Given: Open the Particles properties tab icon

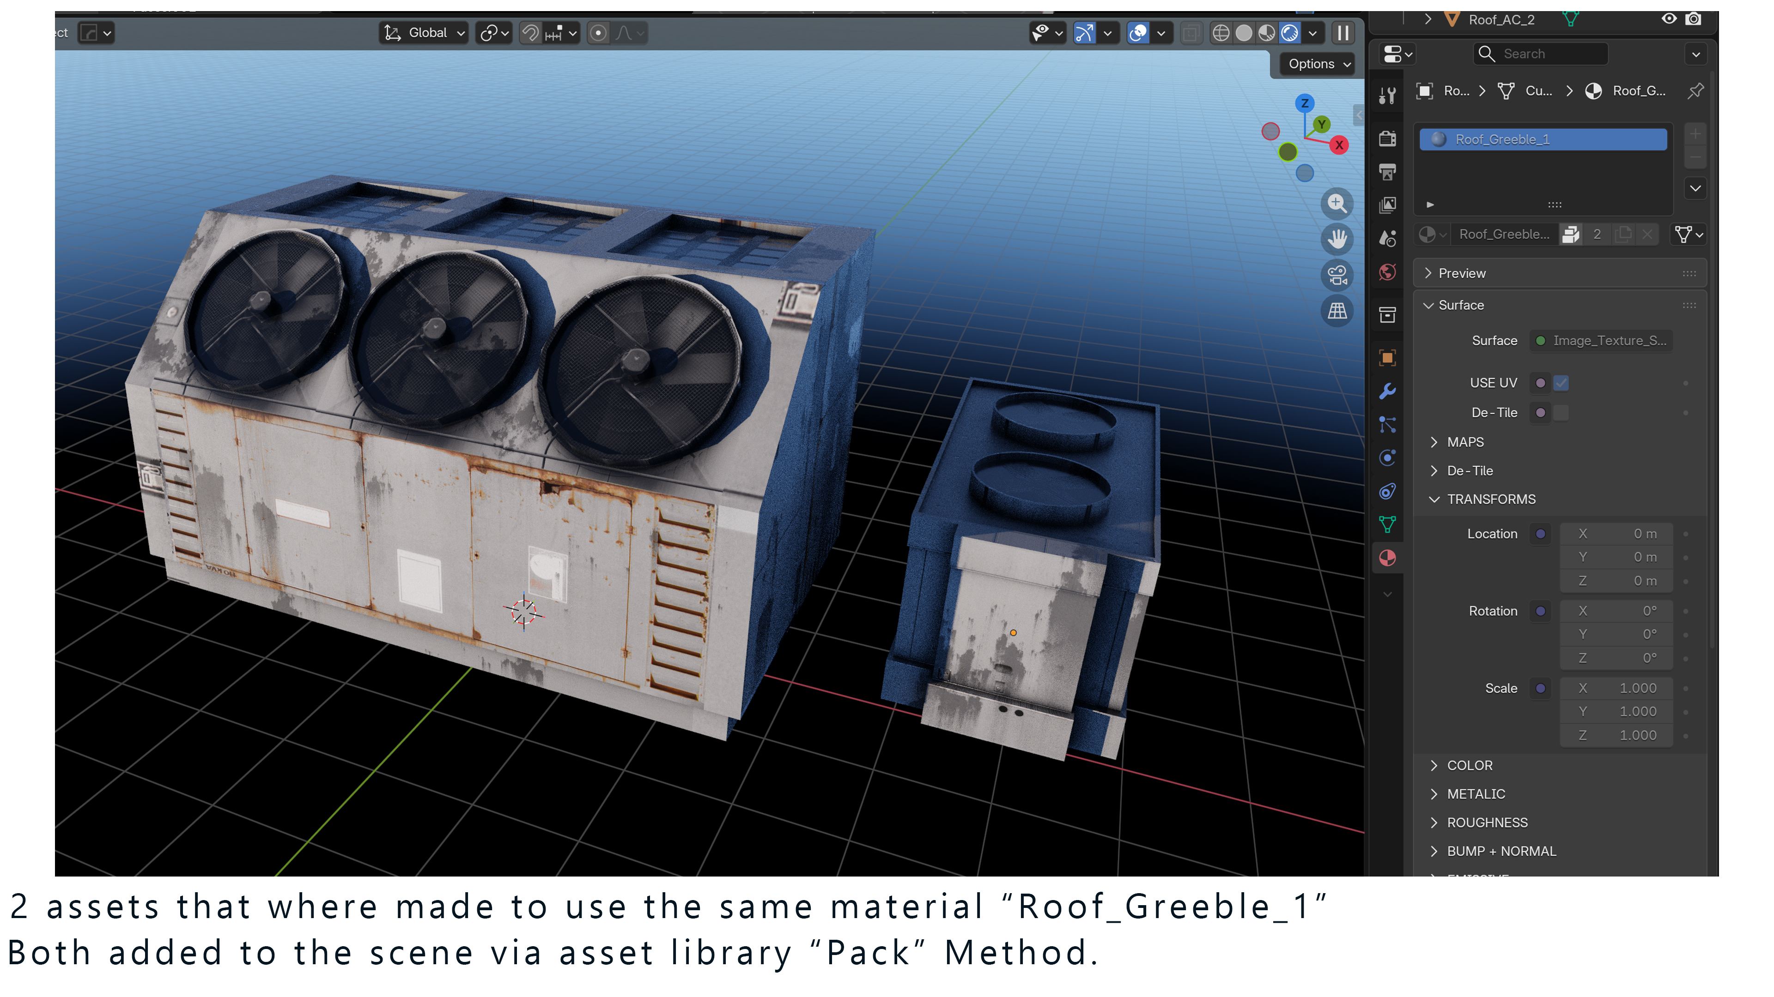Looking at the screenshot, I should coord(1387,424).
